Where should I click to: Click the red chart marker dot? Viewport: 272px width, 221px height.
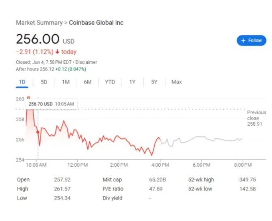tap(38, 132)
